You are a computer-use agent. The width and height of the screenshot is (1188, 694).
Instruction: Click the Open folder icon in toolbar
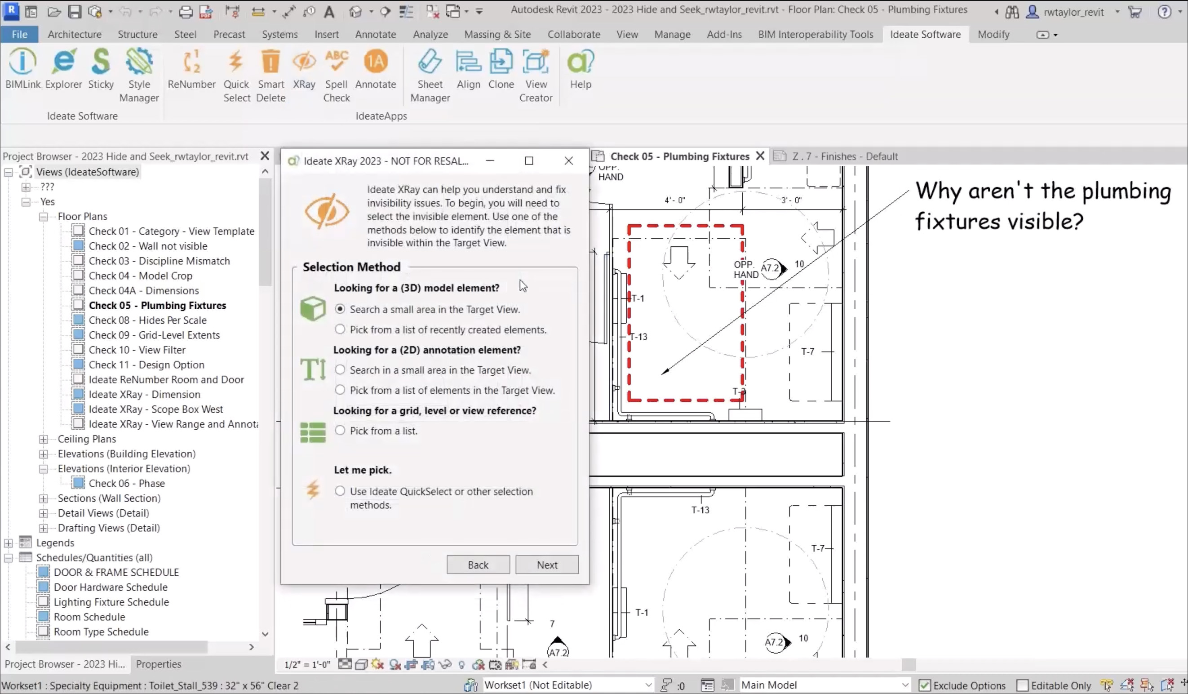coord(54,12)
